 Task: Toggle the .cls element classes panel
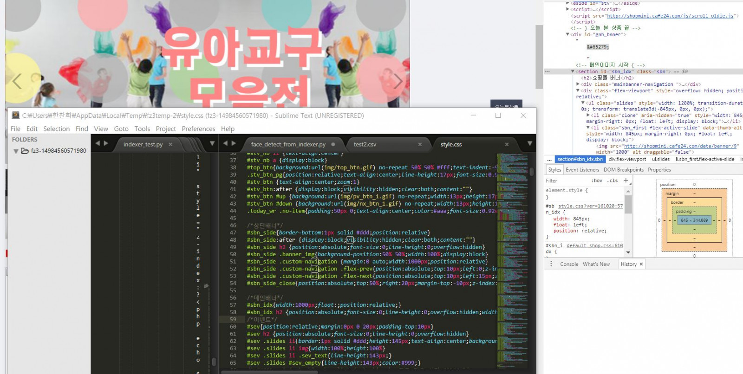613,181
